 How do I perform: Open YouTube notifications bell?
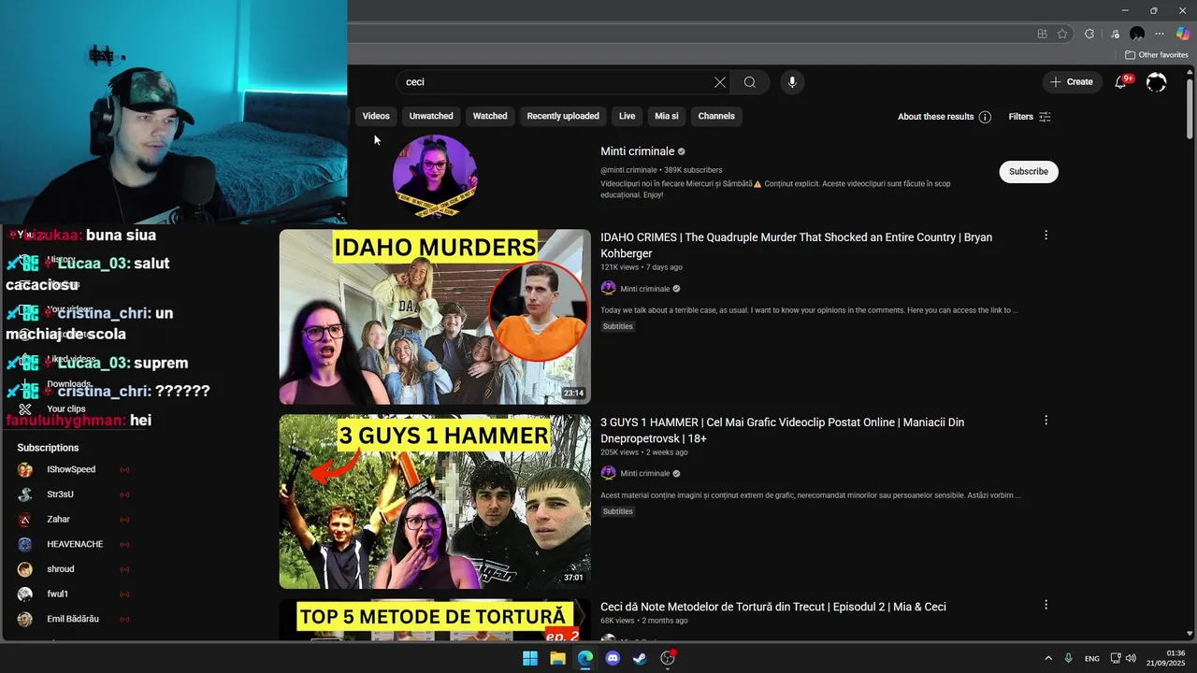(x=1121, y=82)
